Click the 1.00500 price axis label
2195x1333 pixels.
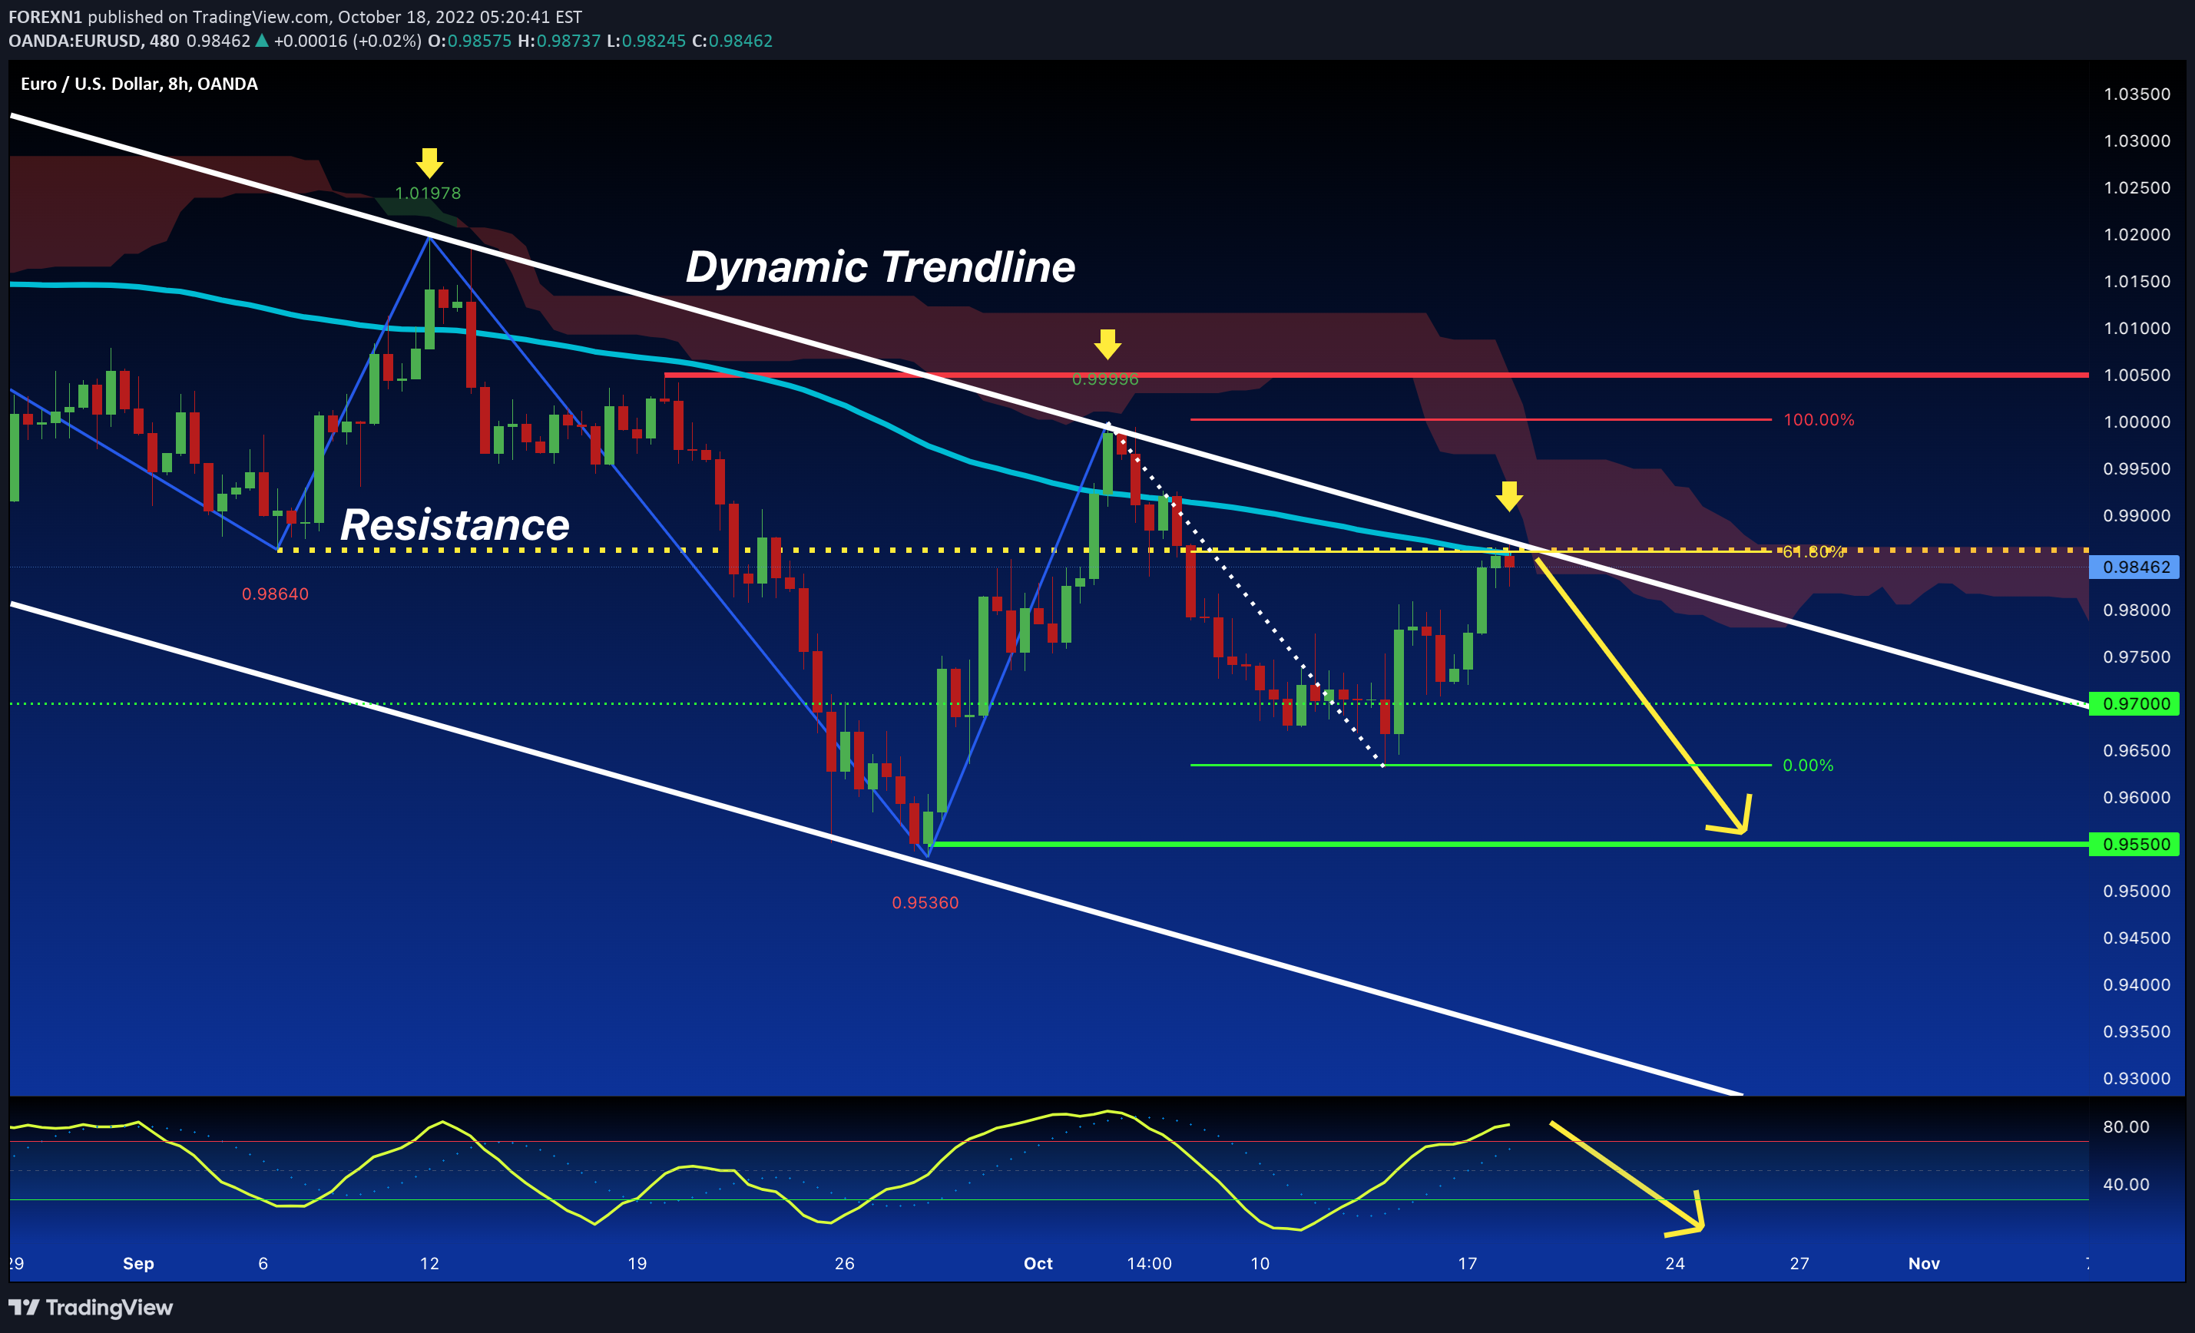click(x=2137, y=375)
